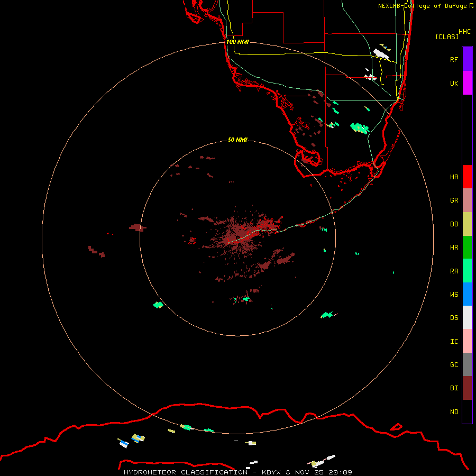This screenshot has height=476, width=476.
Task: Click the GR legend label
Action: pyautogui.click(x=454, y=200)
